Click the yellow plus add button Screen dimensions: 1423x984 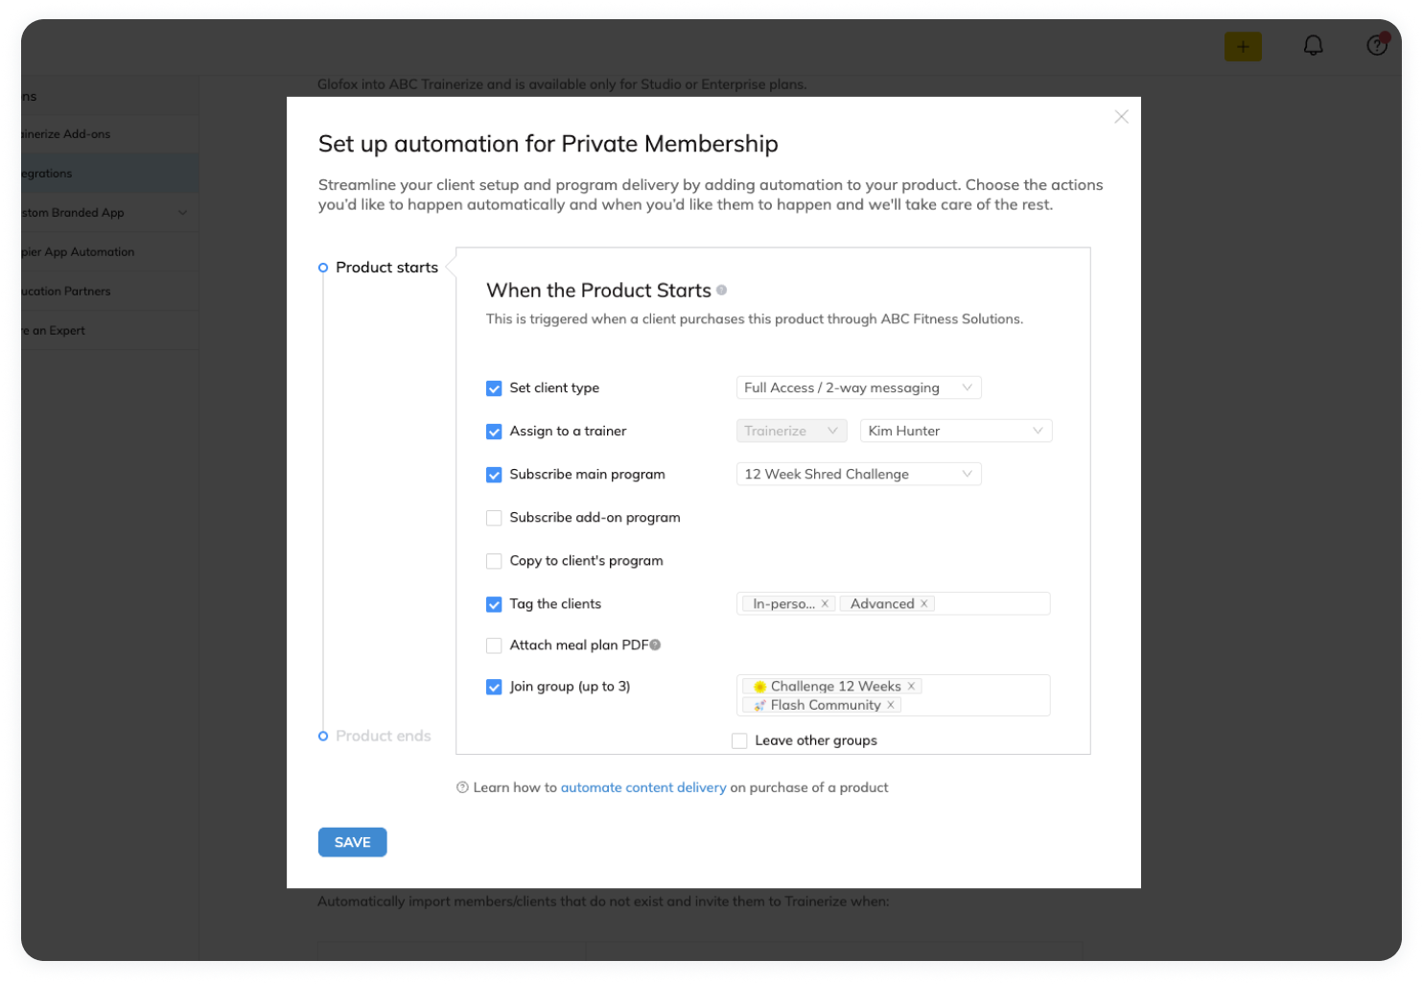(x=1242, y=46)
